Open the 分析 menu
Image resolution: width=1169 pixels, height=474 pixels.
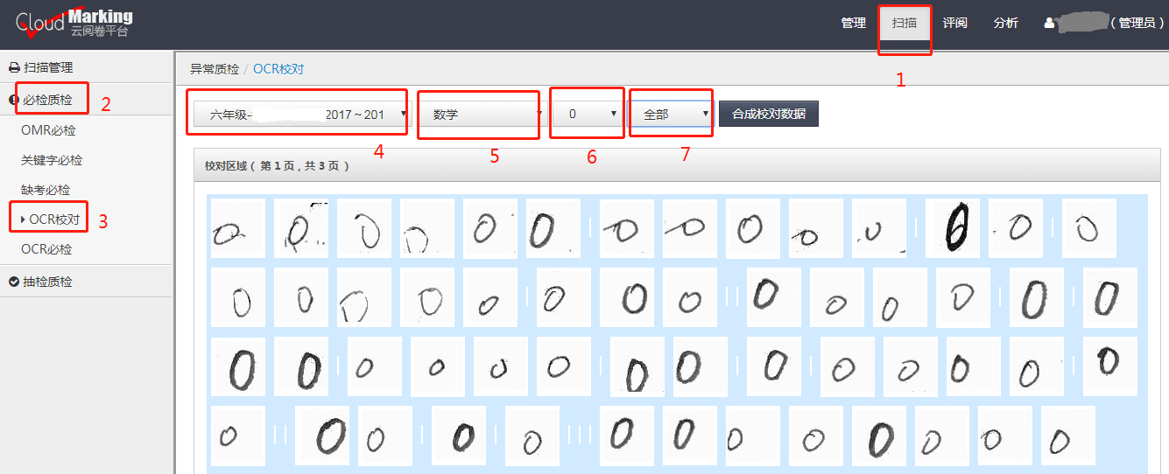pos(1005,24)
